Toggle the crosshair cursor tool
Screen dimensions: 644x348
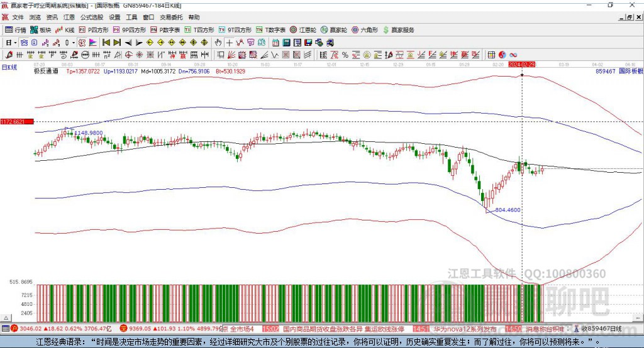230,42
